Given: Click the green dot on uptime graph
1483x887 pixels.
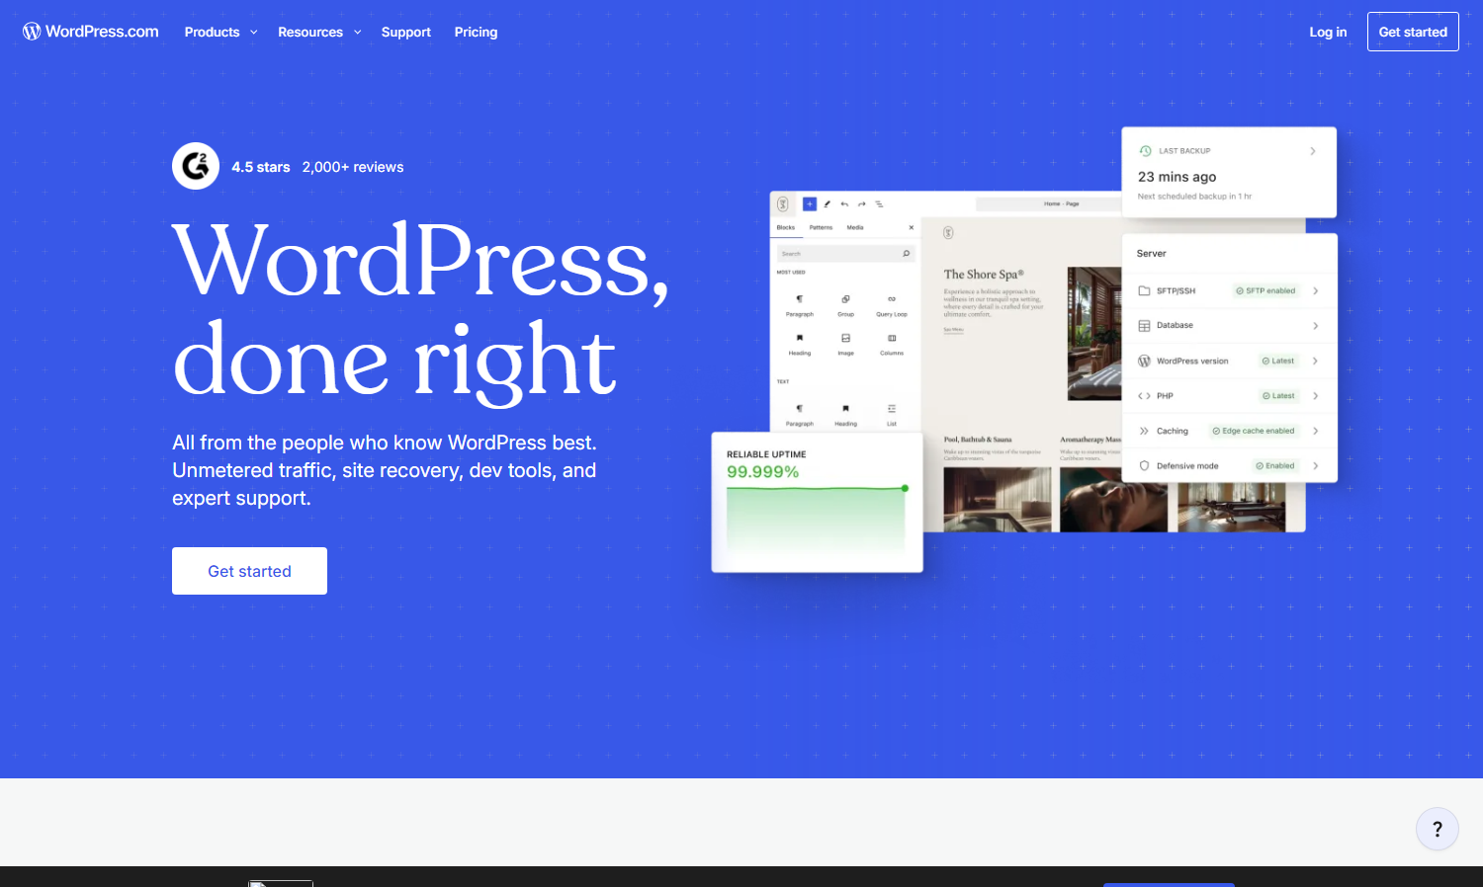Looking at the screenshot, I should (x=905, y=488).
